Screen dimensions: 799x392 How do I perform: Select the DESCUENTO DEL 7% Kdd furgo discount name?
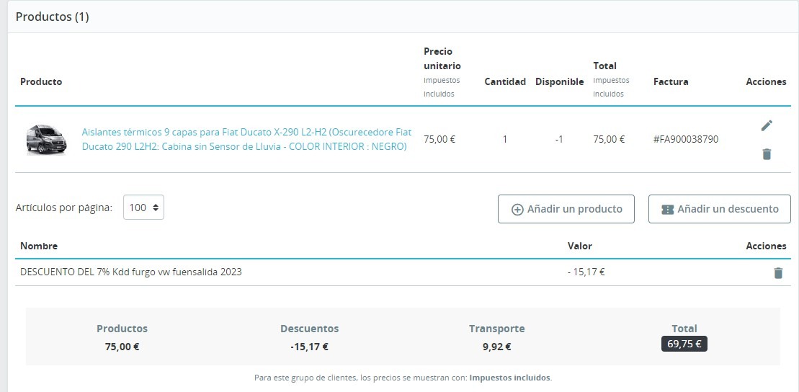pos(131,272)
